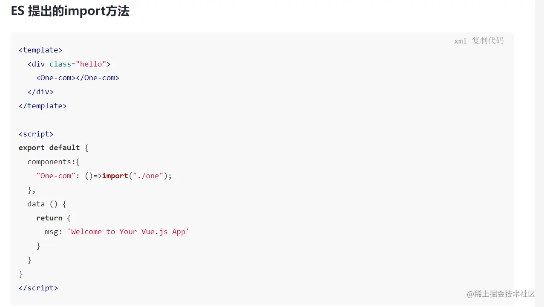
Task: Click the 'Welcome to Your Vue.js App' string
Action: (128, 232)
